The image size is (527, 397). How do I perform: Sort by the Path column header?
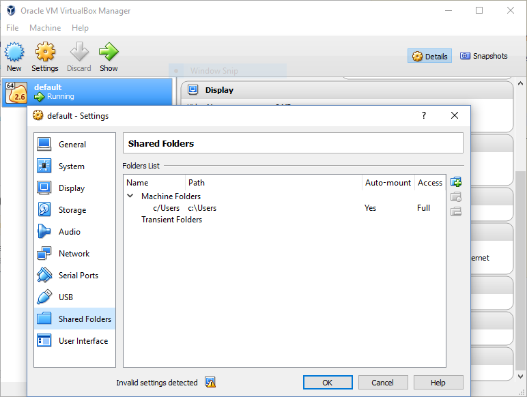tap(274, 183)
